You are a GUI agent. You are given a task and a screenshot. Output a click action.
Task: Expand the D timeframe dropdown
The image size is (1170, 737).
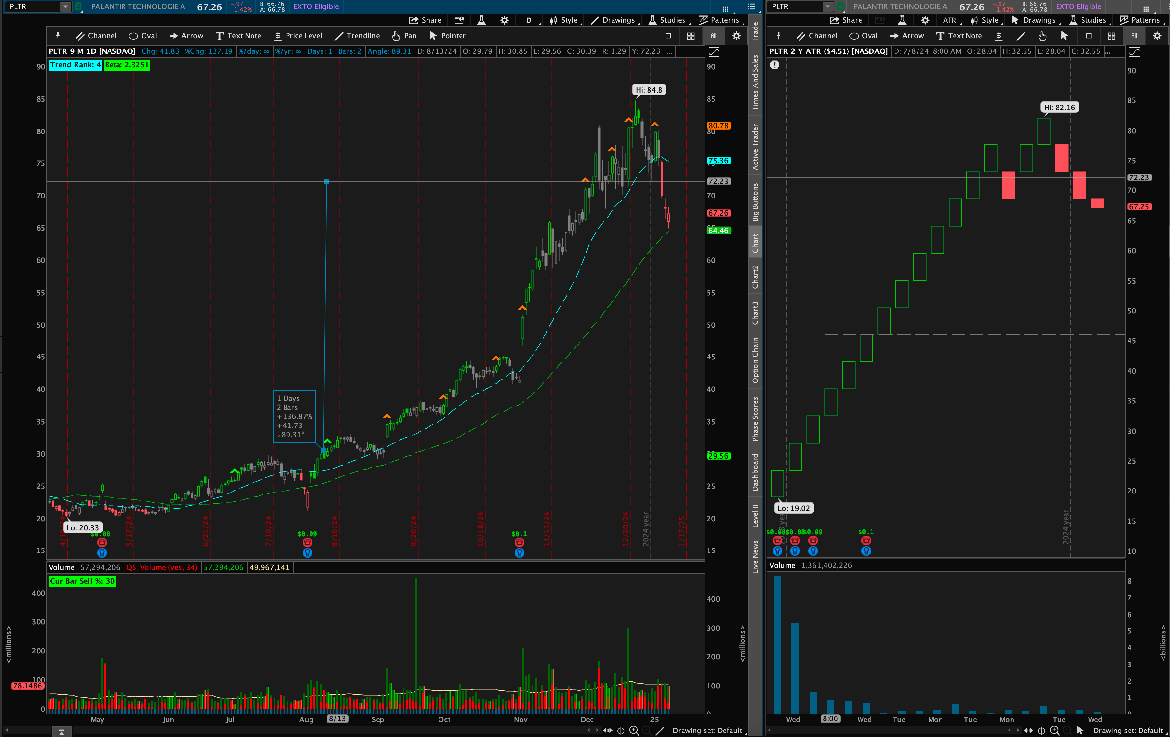[529, 20]
